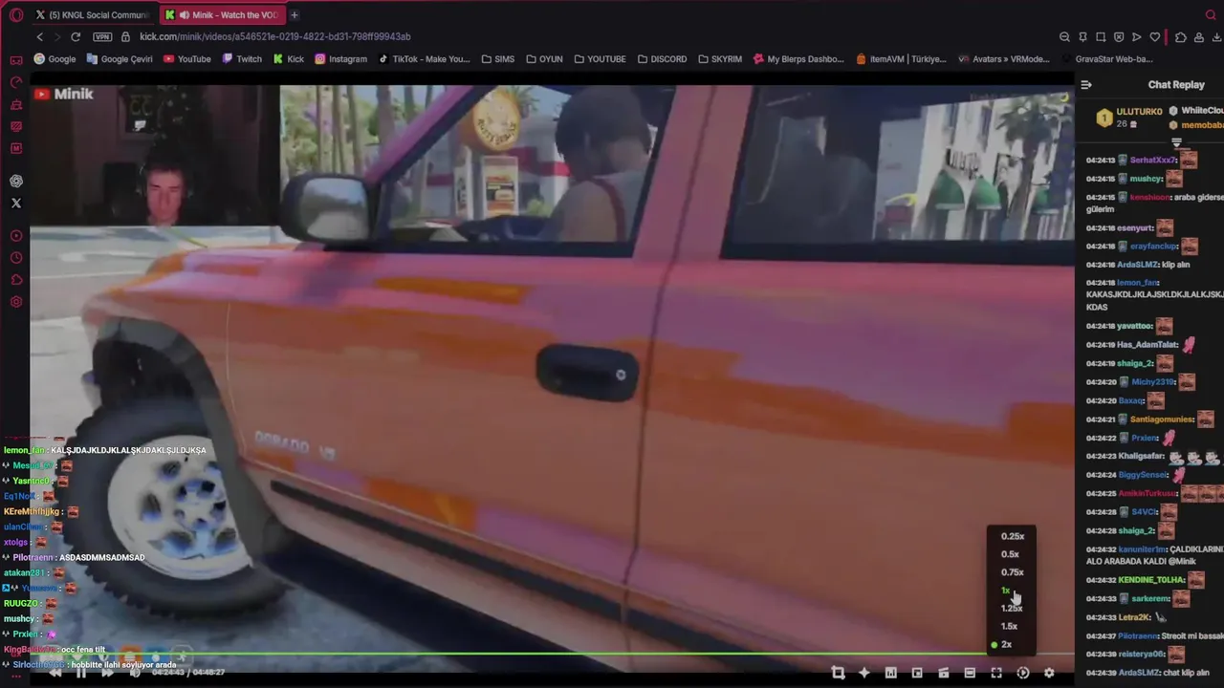
Task: Open the ad blocker shield icon
Action: click(1119, 36)
